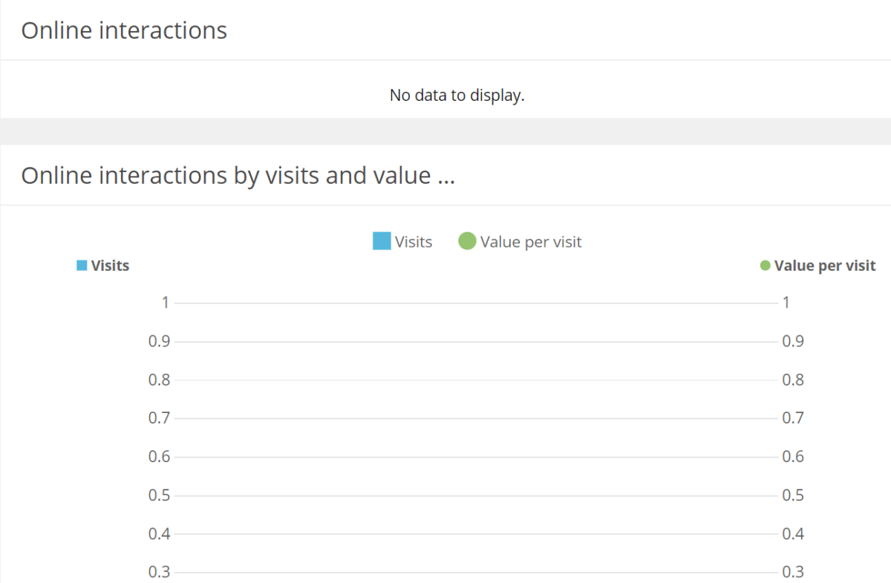The height and width of the screenshot is (583, 891).
Task: Click the bold Value per visit axis title
Action: (x=824, y=265)
